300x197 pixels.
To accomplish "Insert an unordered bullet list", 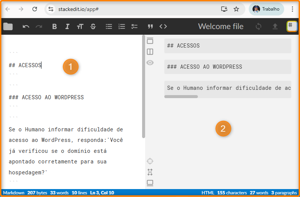I will pyautogui.click(x=109, y=26).
